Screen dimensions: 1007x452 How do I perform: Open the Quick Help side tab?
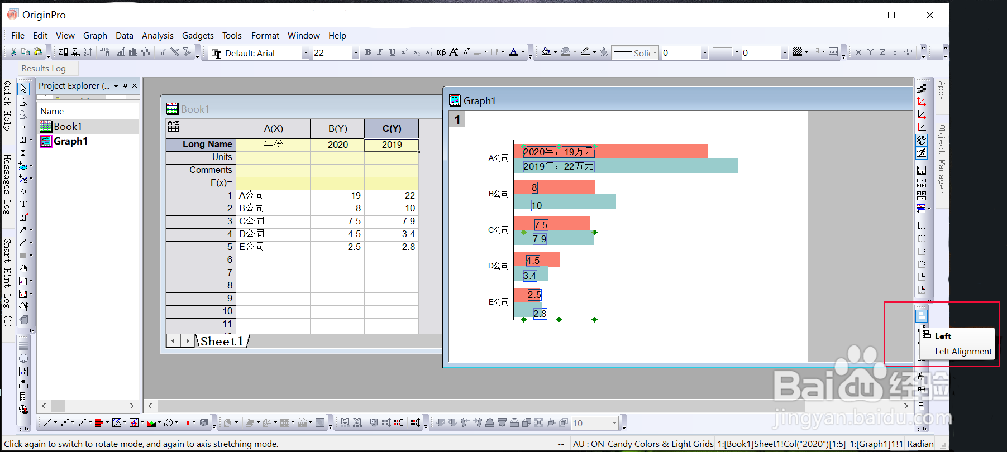7,105
